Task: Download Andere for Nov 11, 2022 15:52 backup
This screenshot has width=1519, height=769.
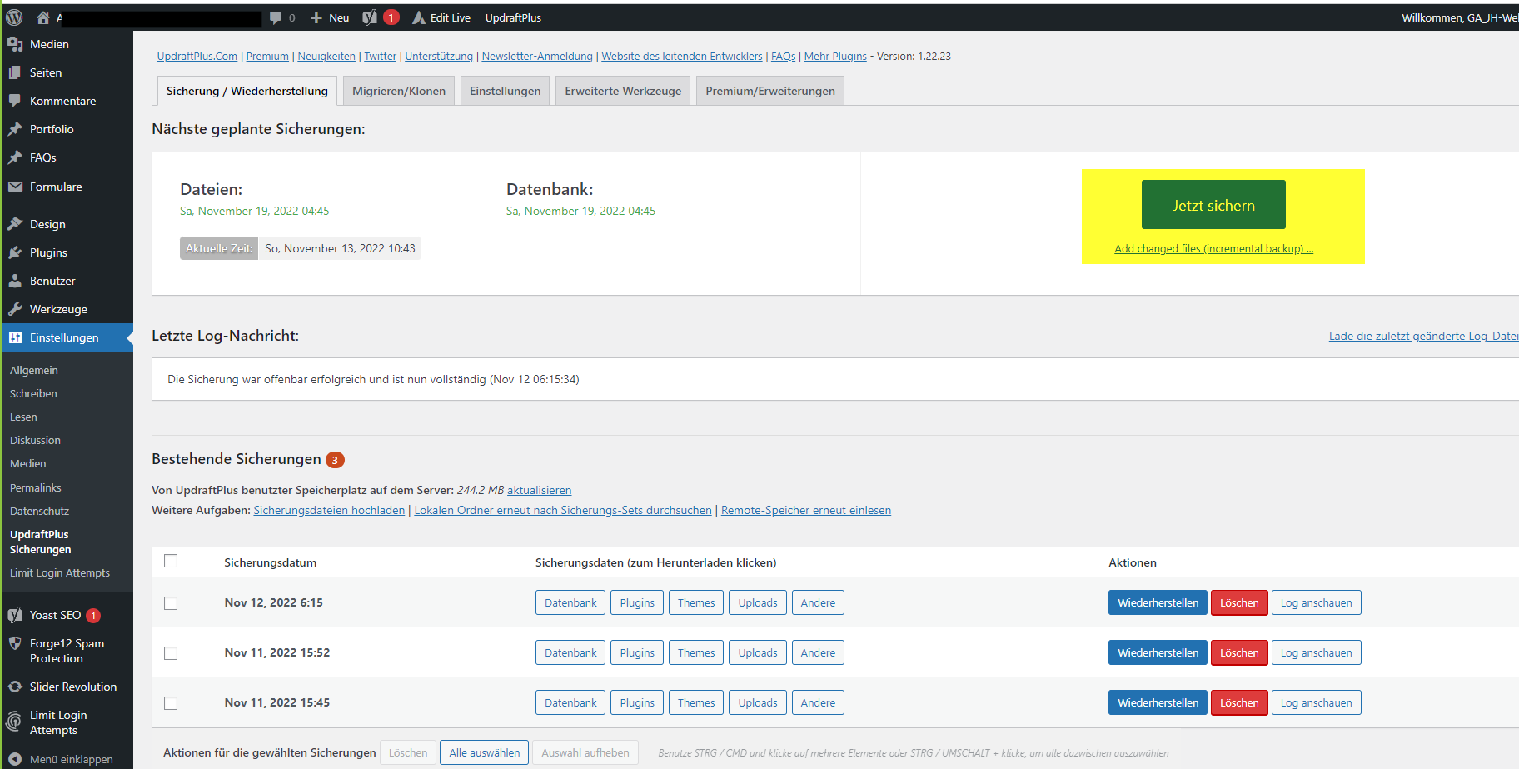Action: [x=818, y=652]
